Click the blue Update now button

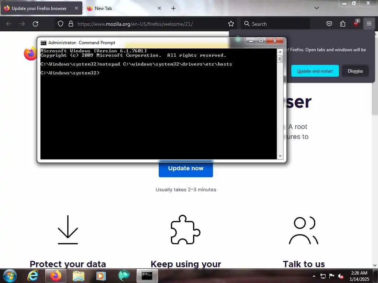(x=186, y=169)
